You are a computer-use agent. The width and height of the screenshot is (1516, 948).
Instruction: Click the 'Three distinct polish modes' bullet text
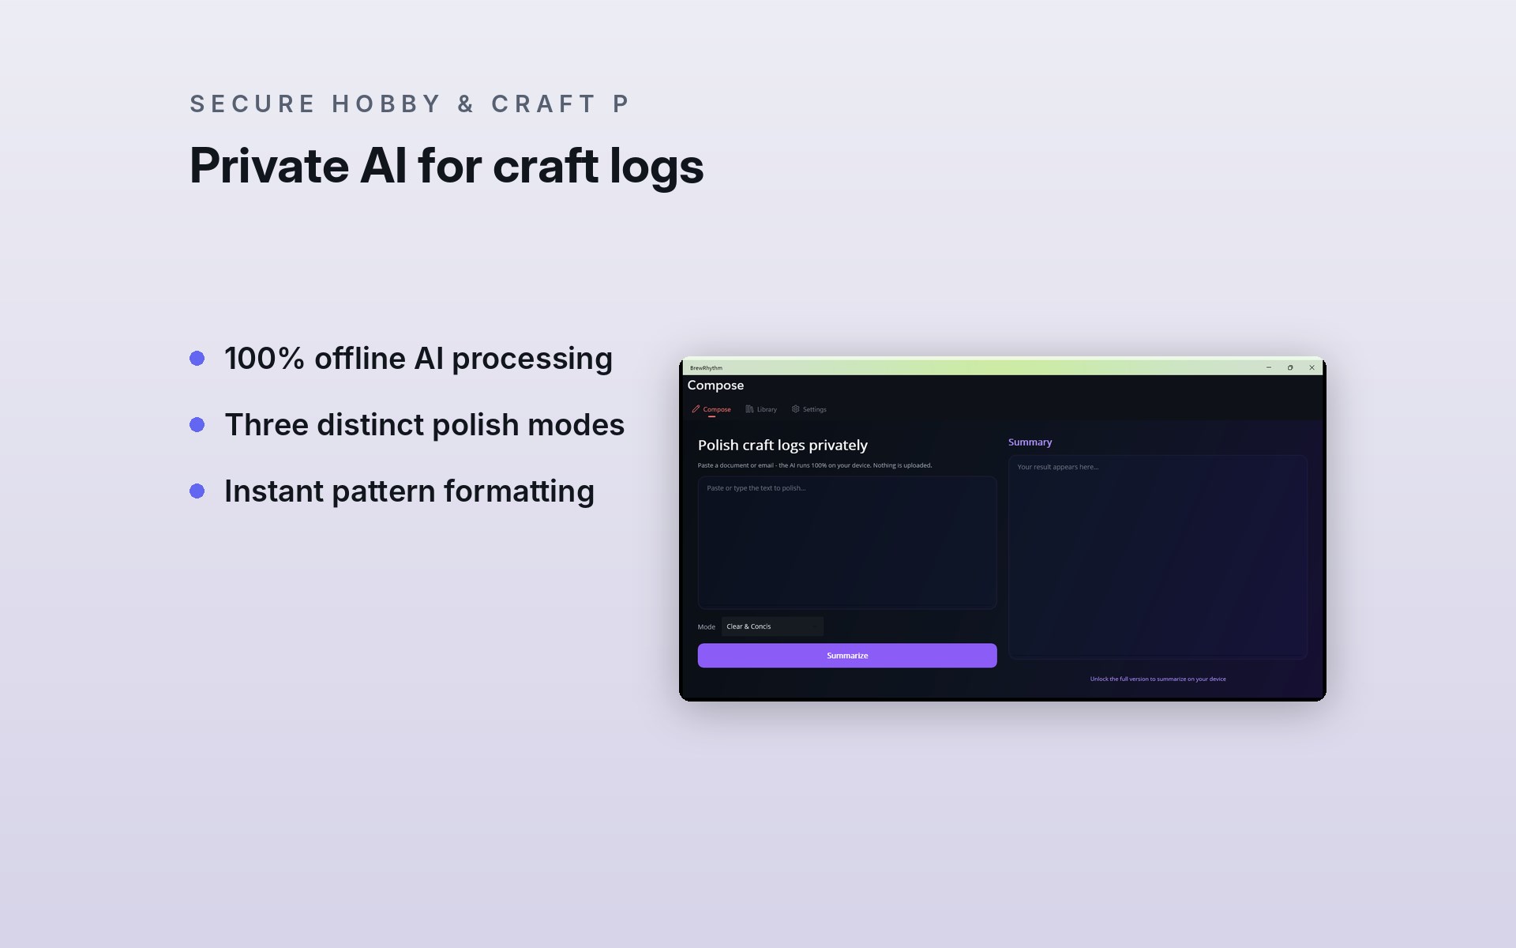point(425,425)
